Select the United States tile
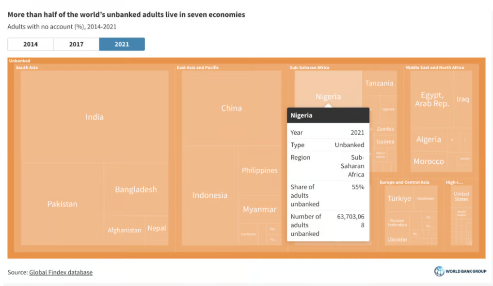 click(461, 196)
